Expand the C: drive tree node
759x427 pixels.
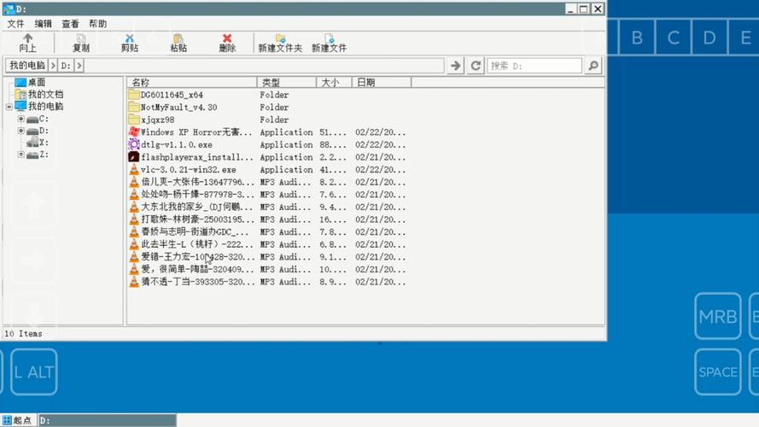[x=20, y=119]
